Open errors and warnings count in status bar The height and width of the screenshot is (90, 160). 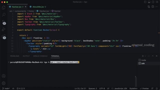(20, 88)
